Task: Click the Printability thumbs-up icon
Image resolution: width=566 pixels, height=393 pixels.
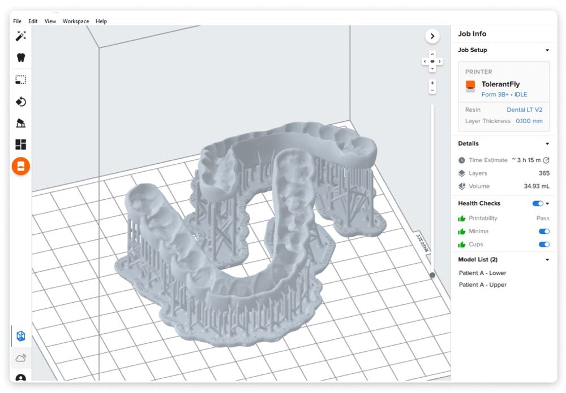Action: pyautogui.click(x=462, y=219)
